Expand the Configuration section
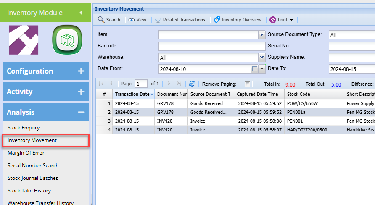This screenshot has height=205, width=375. click(x=81, y=71)
